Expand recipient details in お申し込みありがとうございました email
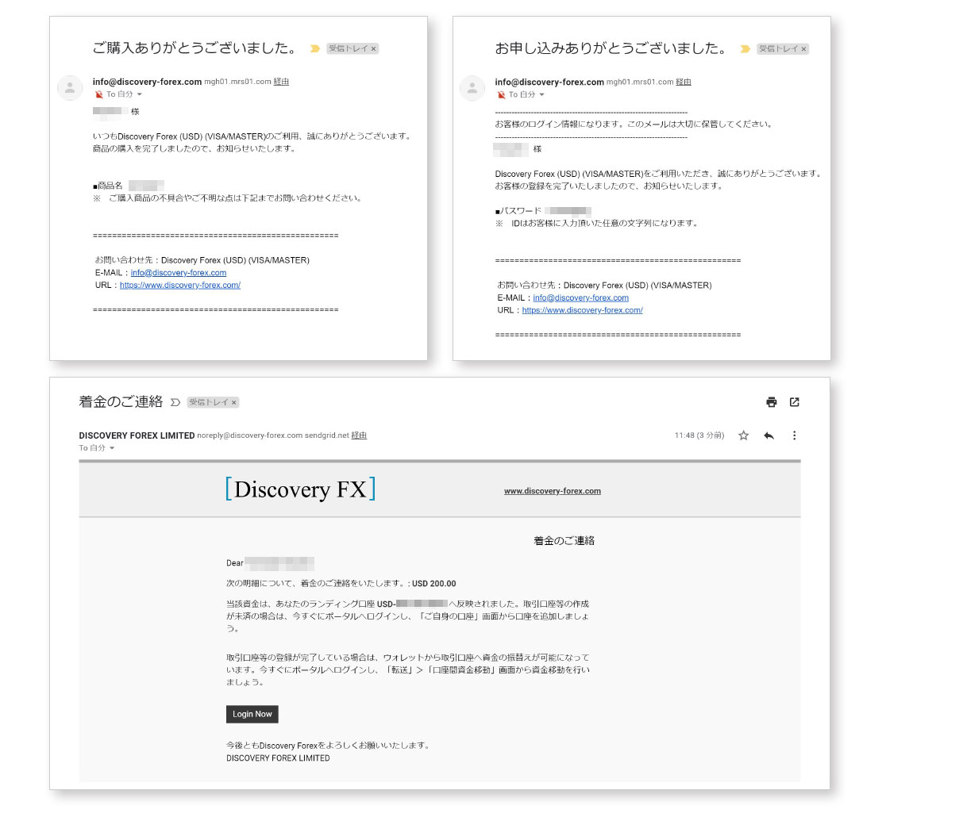 coord(542,94)
